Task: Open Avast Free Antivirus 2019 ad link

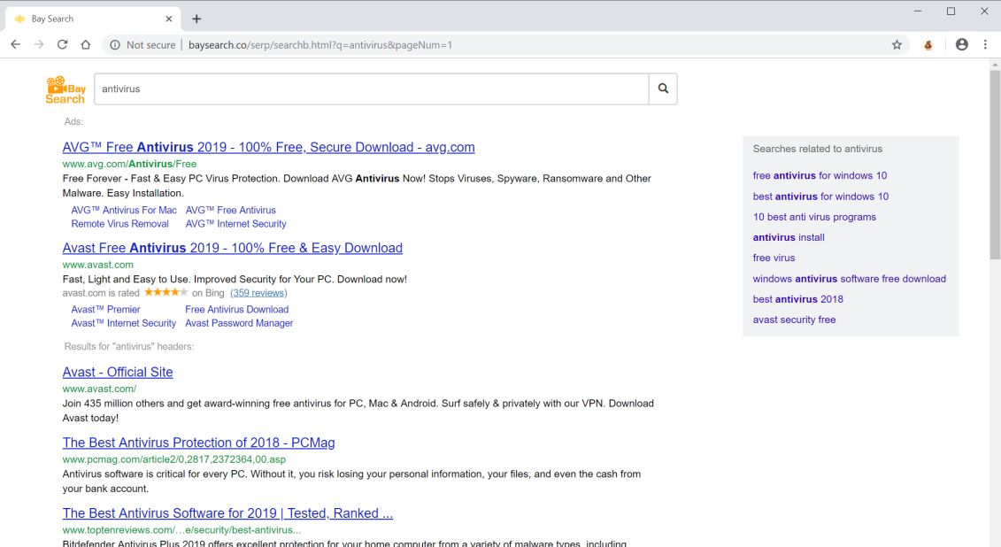Action: pos(233,249)
